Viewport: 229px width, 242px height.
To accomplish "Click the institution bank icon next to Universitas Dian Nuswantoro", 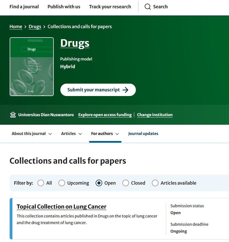I will [x=13, y=114].
